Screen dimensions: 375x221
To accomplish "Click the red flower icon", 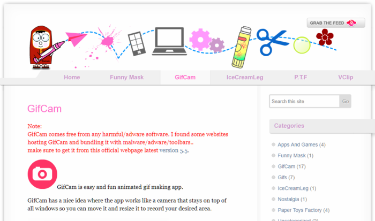I will pyautogui.click(x=325, y=37).
